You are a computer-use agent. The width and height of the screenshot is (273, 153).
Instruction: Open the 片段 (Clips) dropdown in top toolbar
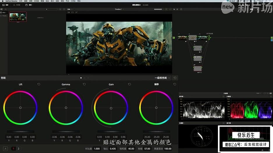pyautogui.click(x=29, y=5)
